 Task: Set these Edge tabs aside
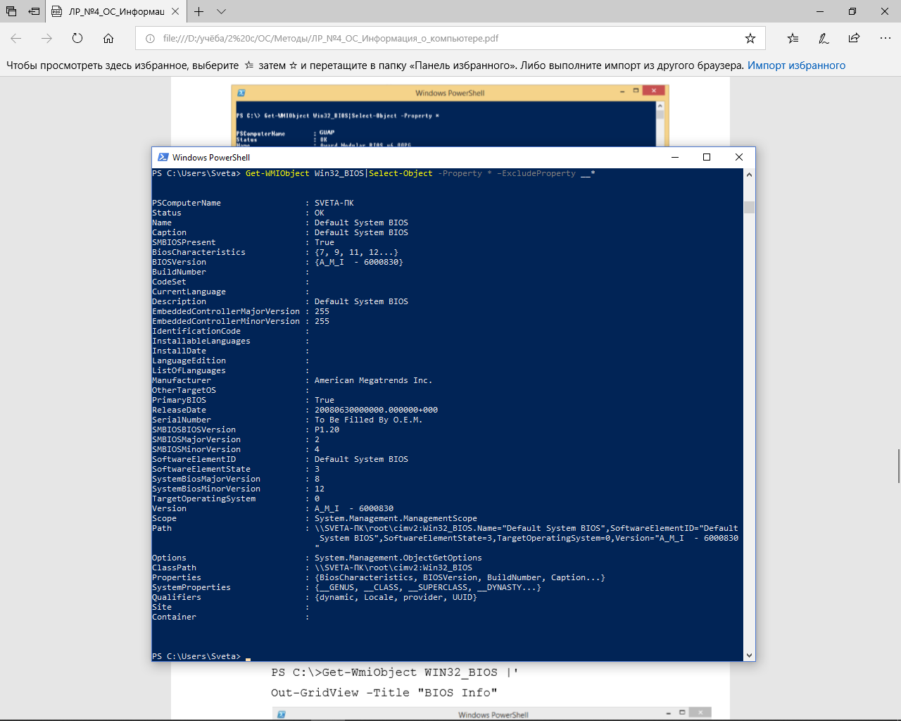(34, 11)
